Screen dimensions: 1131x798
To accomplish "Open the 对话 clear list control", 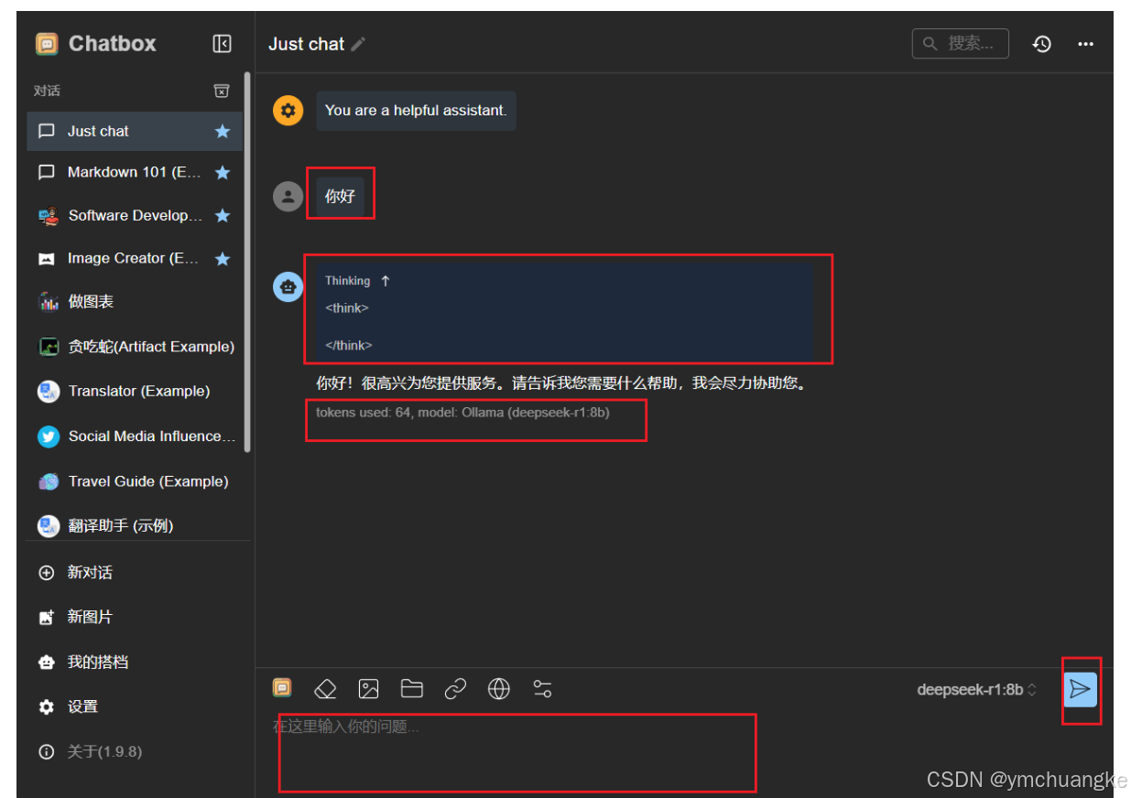I will (x=221, y=91).
